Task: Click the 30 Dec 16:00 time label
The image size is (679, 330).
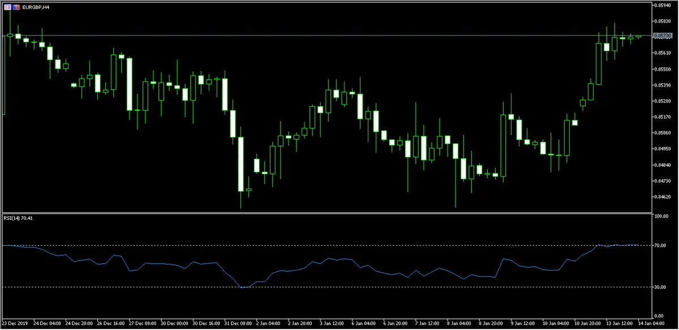Action: [208, 324]
